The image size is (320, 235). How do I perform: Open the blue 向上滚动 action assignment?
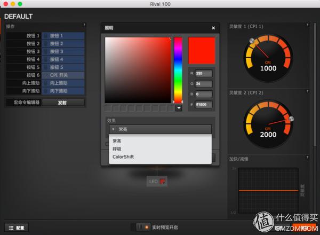[63, 83]
